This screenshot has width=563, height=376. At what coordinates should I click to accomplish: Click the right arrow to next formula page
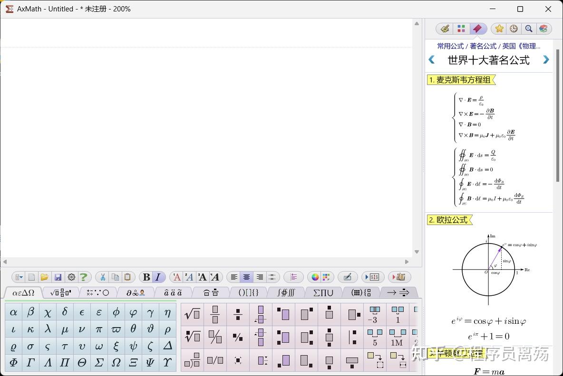546,60
